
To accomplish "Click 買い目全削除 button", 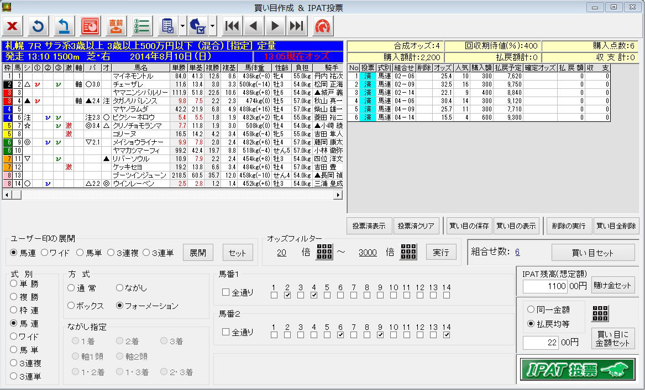I will (616, 226).
